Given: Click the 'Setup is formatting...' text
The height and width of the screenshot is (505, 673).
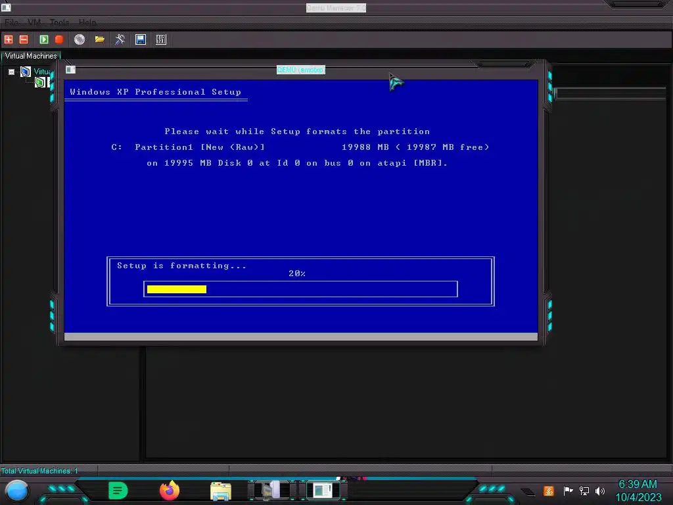Looking at the screenshot, I should coord(182,266).
